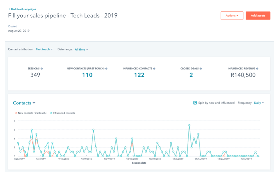Click the 9/7/2019 axis date label
280x175 pixels.
(41, 159)
